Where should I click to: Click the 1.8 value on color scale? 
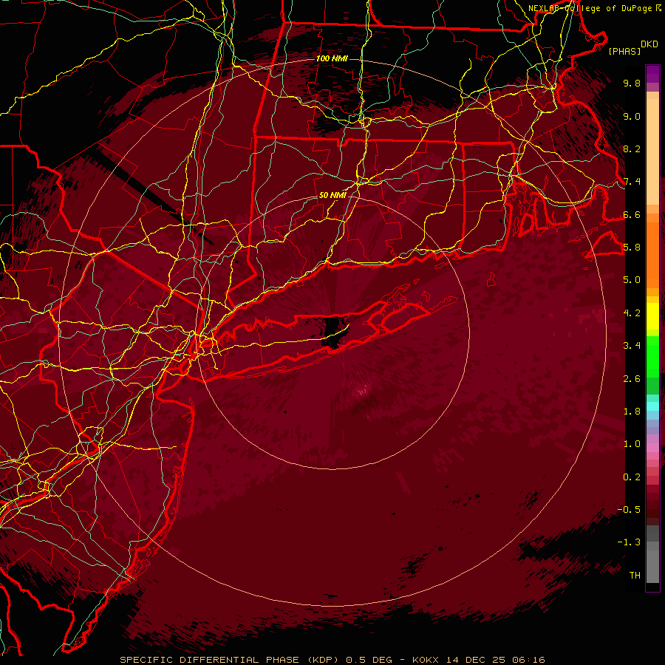(x=632, y=412)
